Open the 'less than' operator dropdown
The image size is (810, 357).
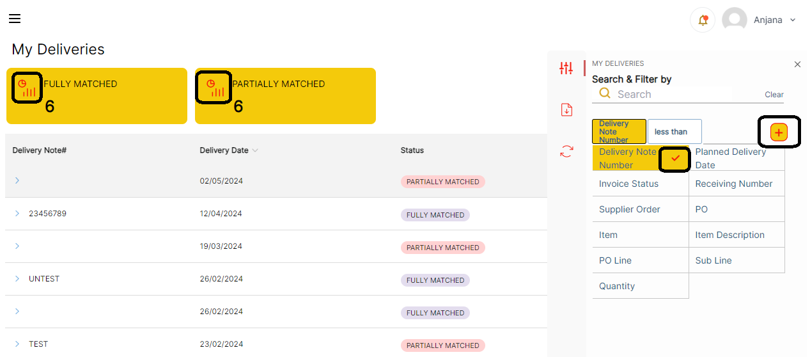(x=674, y=132)
